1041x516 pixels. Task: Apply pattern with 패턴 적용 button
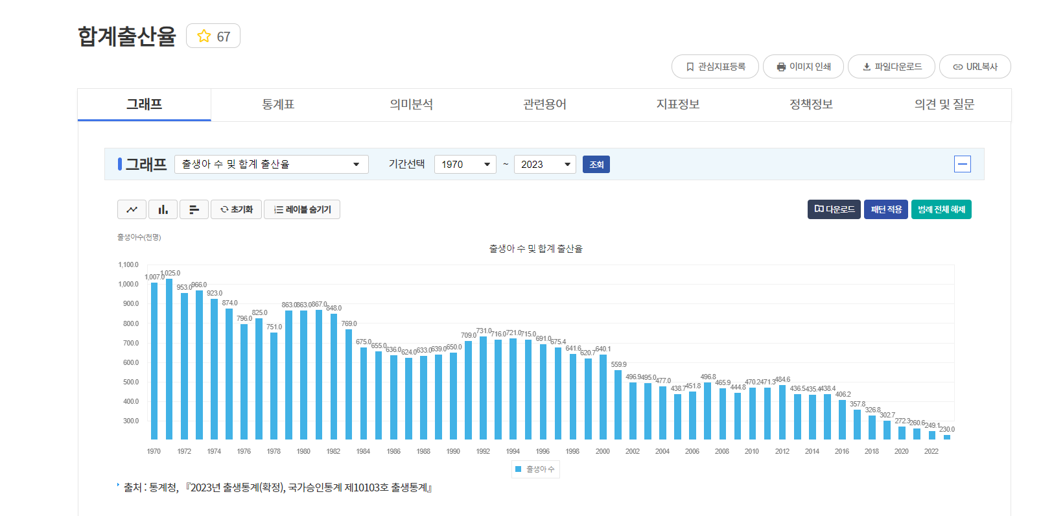(x=886, y=209)
